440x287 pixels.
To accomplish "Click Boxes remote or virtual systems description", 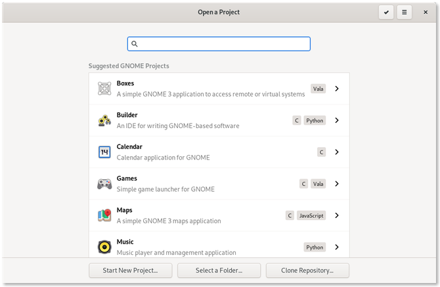I will 211,94.
